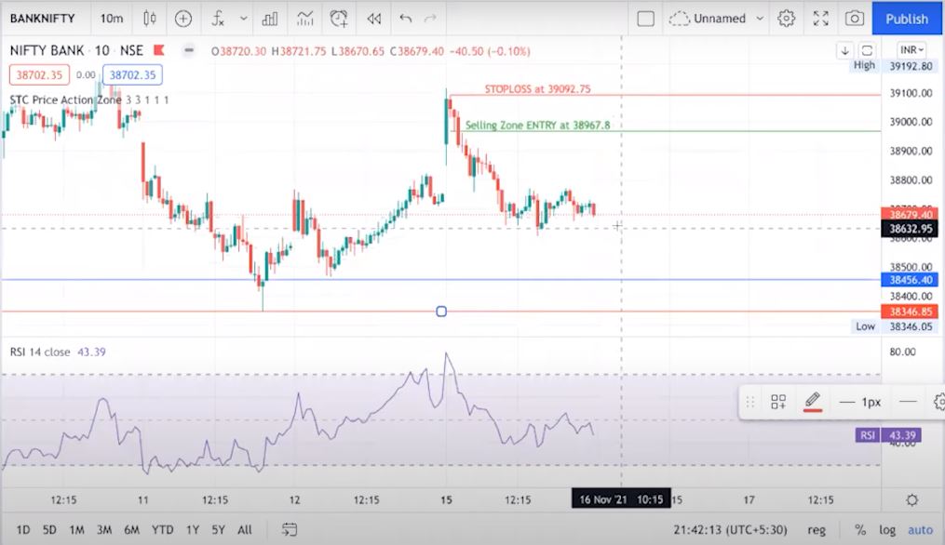
Task: Undo the last chart action
Action: pos(405,18)
